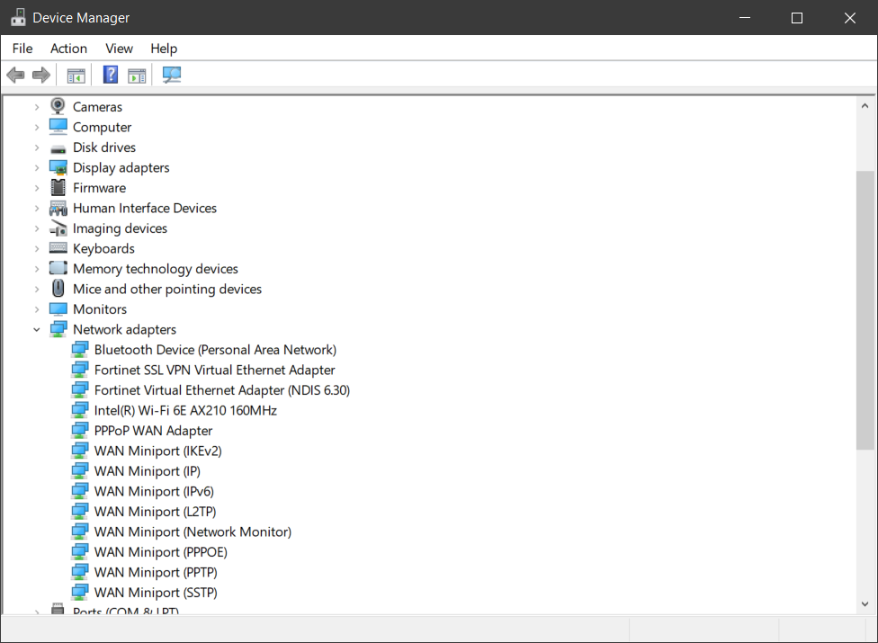878x643 pixels.
Task: Click the Scan for hardware changes toolbar icon
Action: [171, 76]
